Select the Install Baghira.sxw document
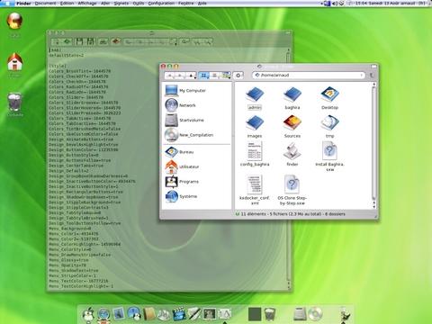This screenshot has height=324, width=432. tap(329, 157)
